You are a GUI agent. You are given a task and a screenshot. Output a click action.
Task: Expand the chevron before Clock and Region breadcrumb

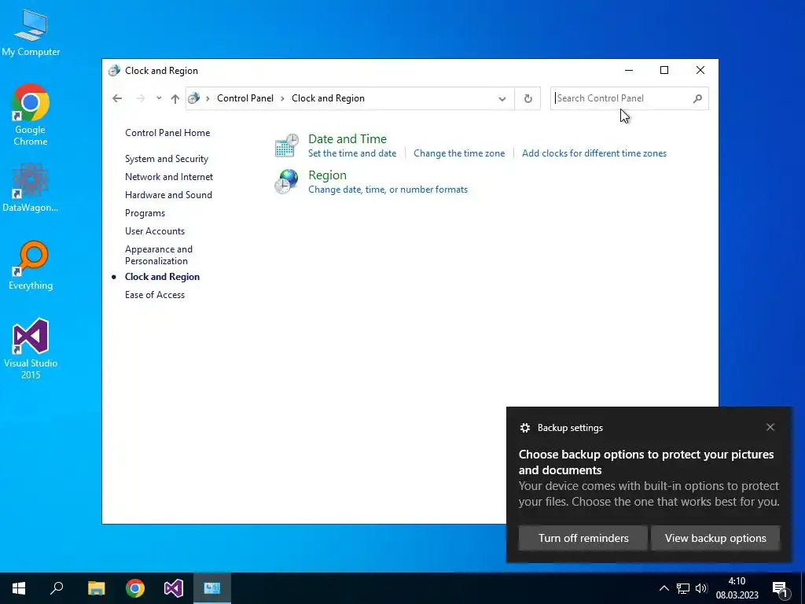(x=282, y=98)
